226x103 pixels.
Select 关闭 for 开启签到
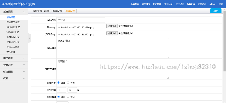coord(68,83)
